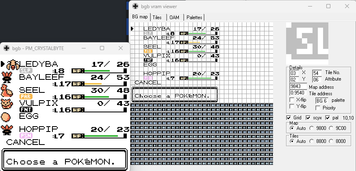Click Hoppip's party sprite icon in game
The image size is (356, 171).
point(7,130)
